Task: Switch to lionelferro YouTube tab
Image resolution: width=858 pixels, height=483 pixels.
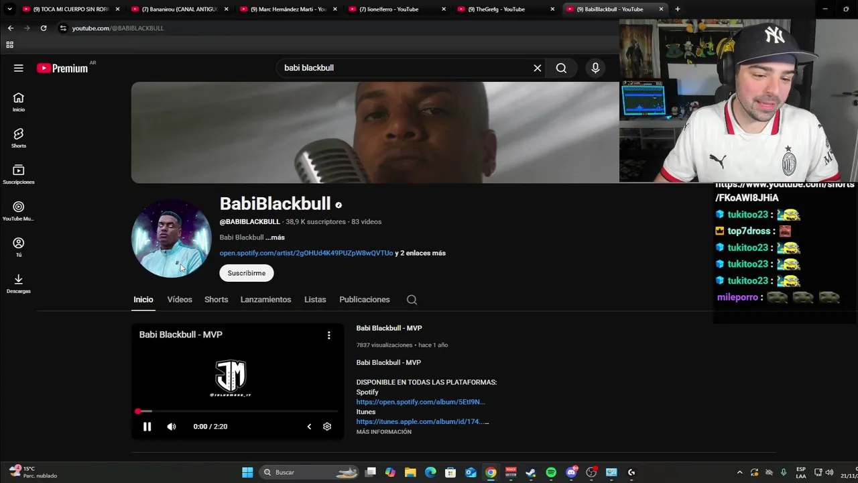Action: pos(395,9)
